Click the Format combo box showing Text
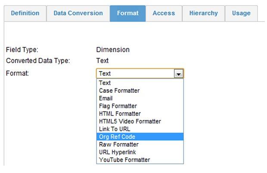The height and width of the screenshot is (173, 267). 140,73
